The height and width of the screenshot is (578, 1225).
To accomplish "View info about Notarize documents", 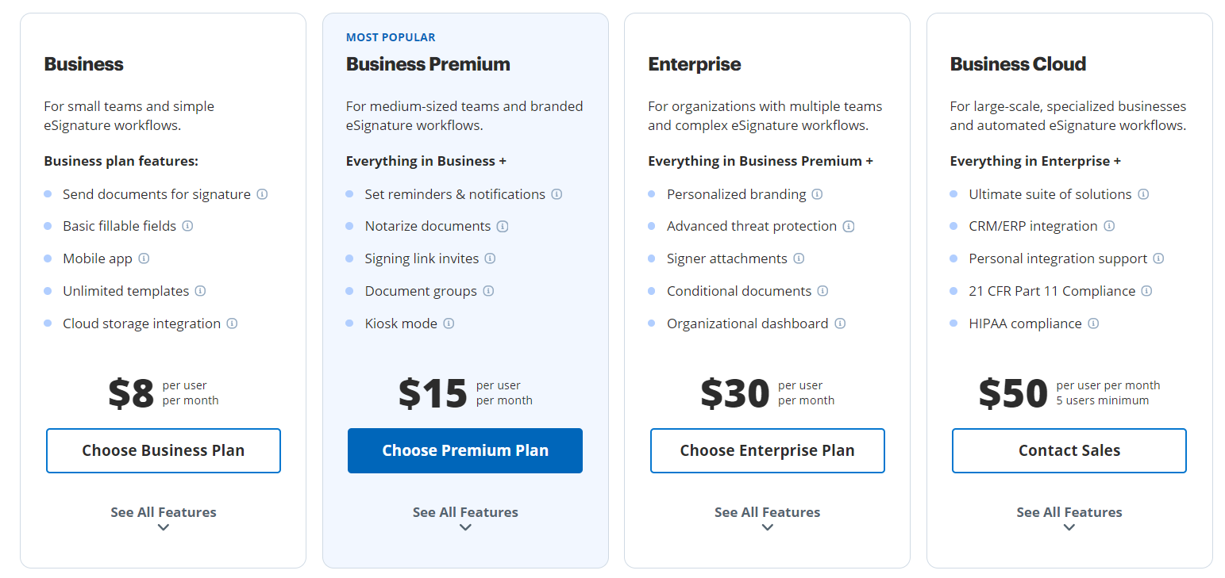I will 502,226.
